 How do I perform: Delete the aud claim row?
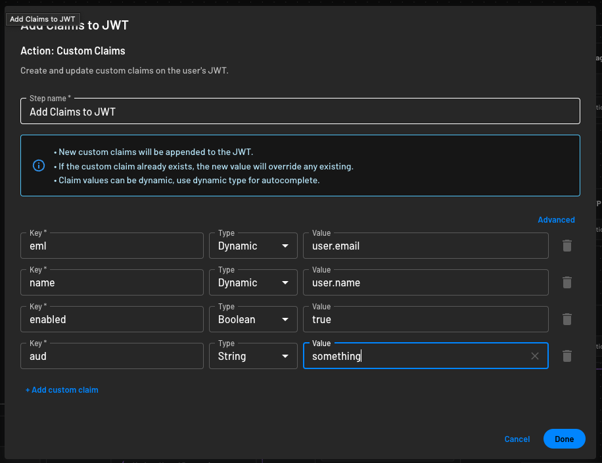[567, 356]
